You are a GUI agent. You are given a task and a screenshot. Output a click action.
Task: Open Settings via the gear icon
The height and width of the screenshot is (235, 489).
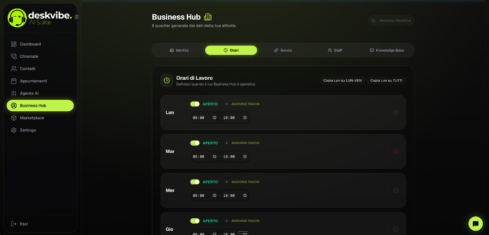14,130
